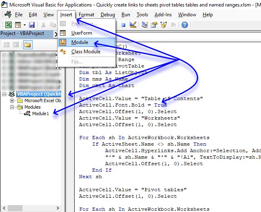
Task: Open the View menu
Action: [49, 15]
